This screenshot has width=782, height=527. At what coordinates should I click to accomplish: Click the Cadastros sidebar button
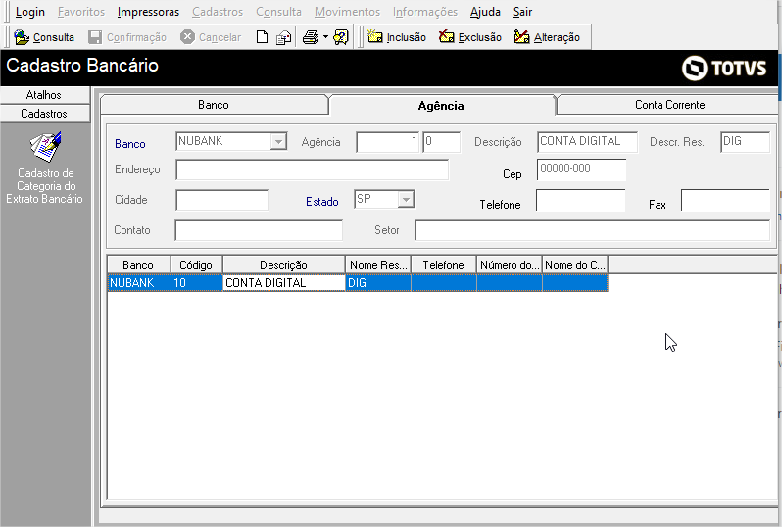[44, 114]
